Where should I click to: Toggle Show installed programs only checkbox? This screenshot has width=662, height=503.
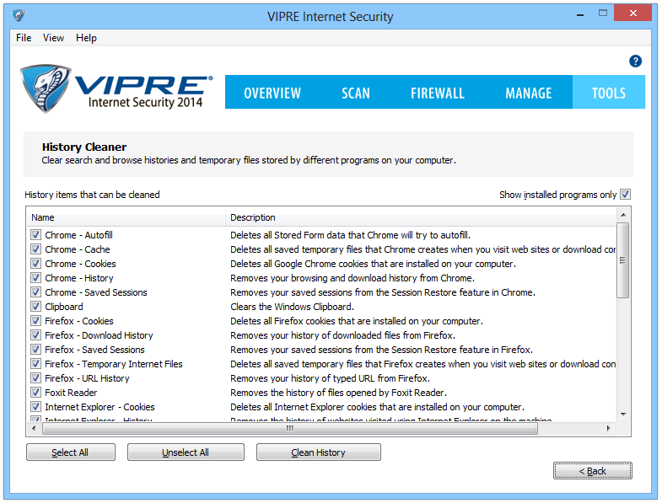pyautogui.click(x=625, y=195)
